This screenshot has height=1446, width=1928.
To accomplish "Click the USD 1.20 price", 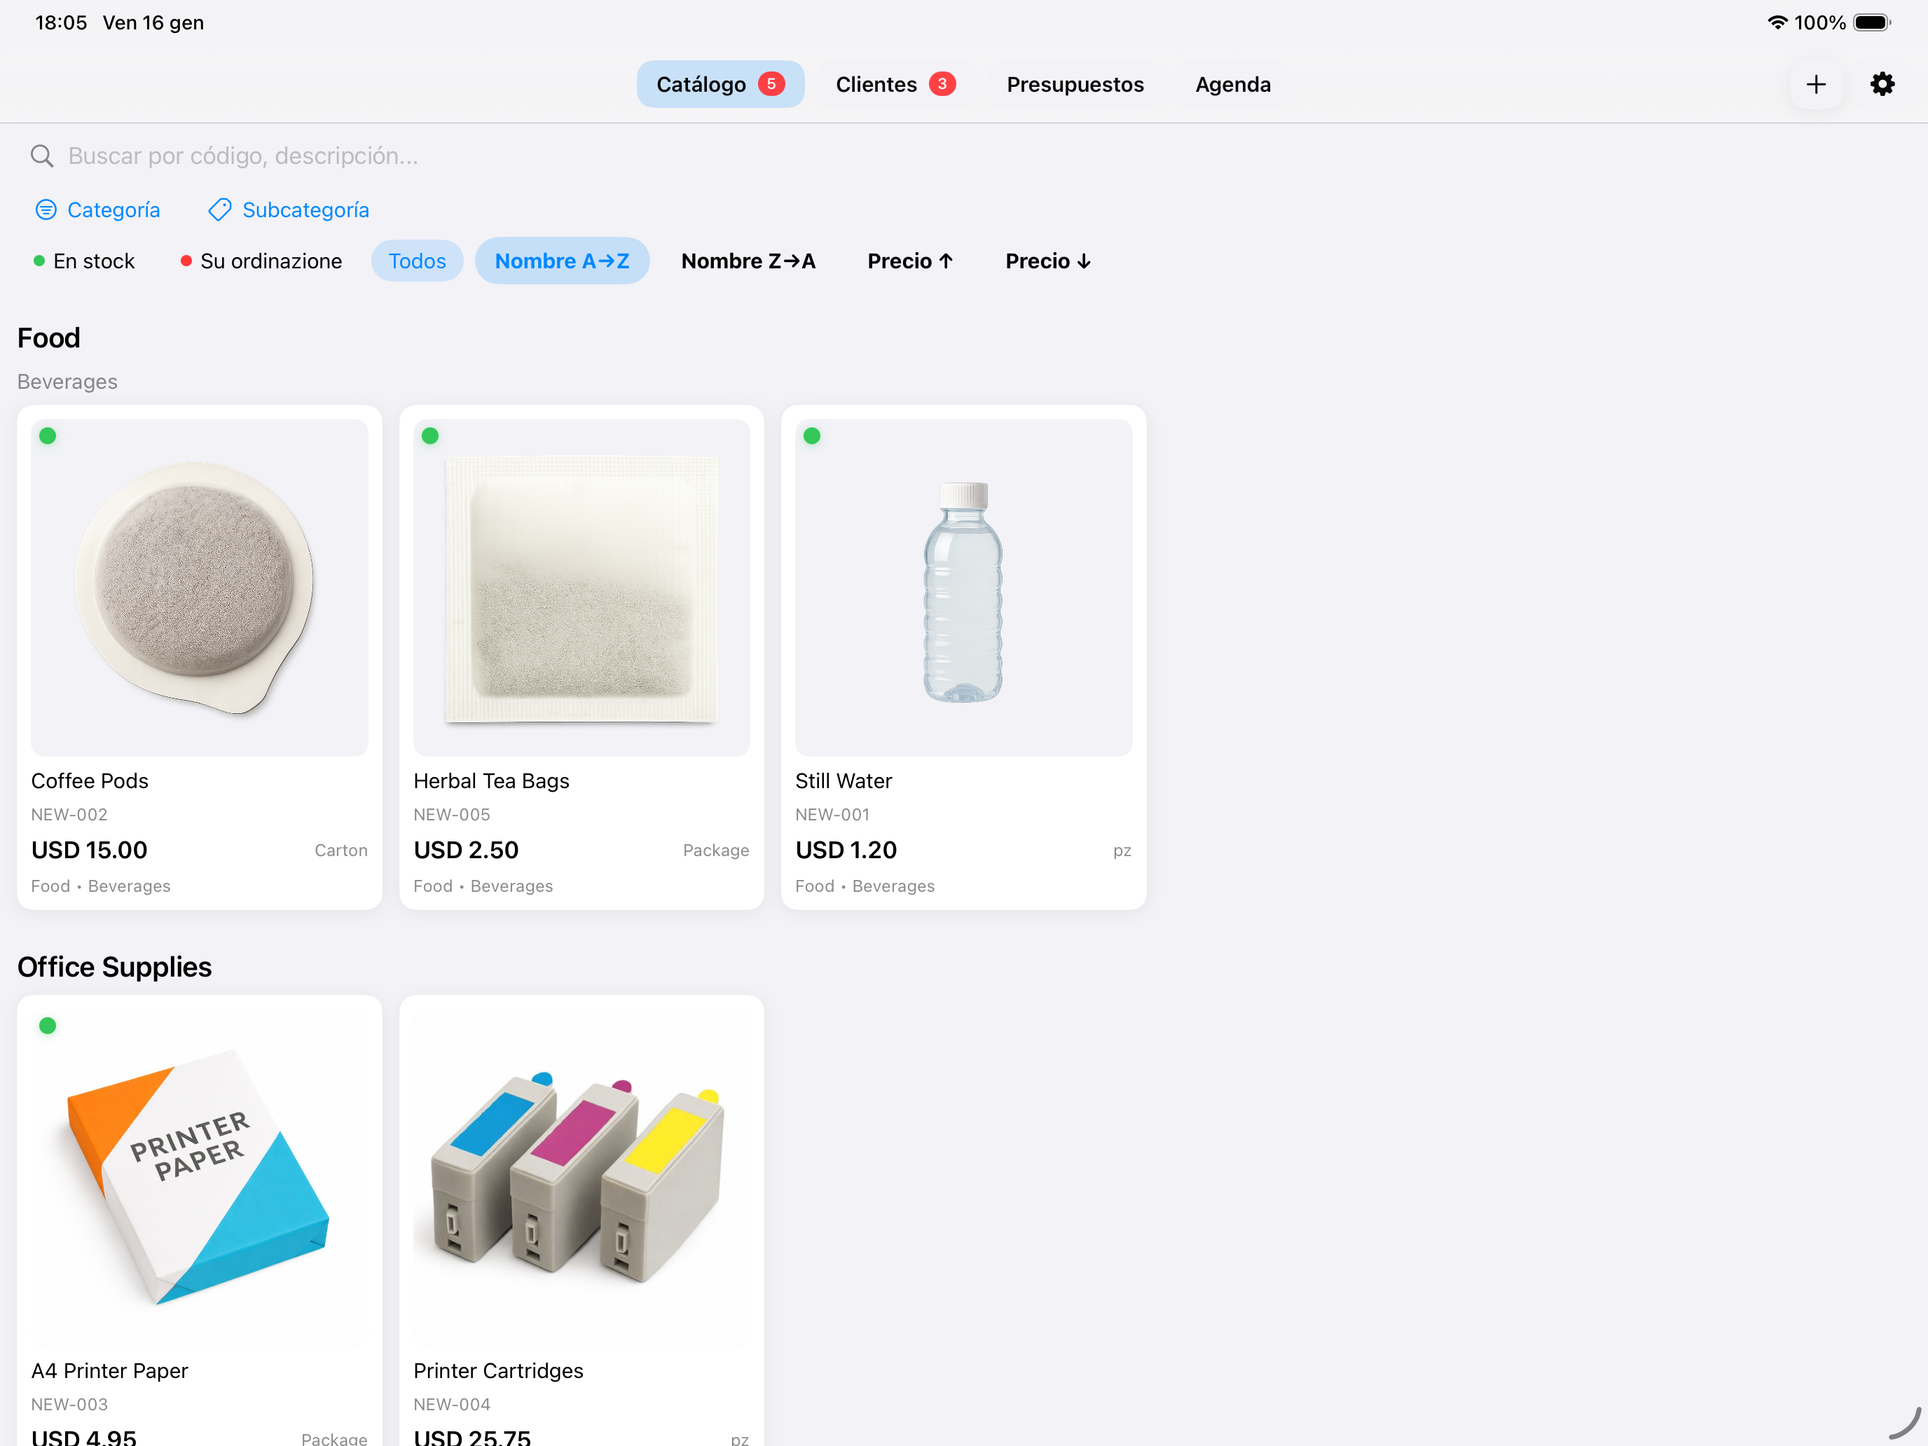I will point(846,850).
